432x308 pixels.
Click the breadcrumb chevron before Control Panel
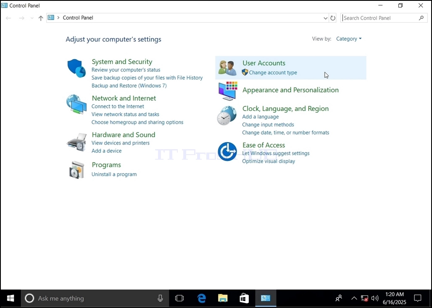click(58, 18)
